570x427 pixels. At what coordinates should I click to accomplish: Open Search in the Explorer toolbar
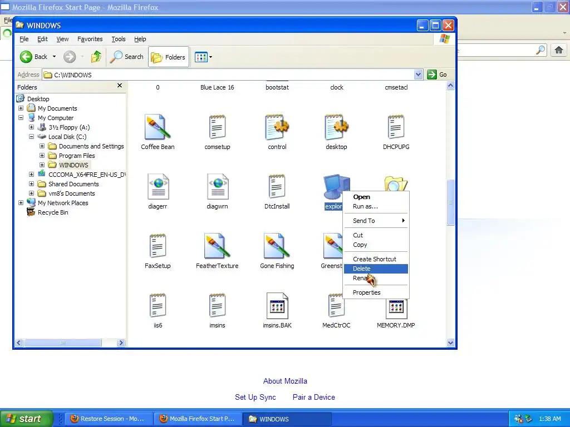[x=126, y=57]
